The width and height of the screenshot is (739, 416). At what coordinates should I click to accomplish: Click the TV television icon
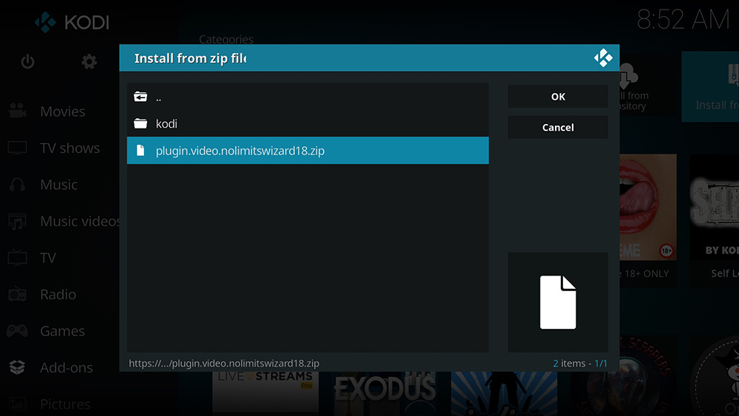coord(18,258)
